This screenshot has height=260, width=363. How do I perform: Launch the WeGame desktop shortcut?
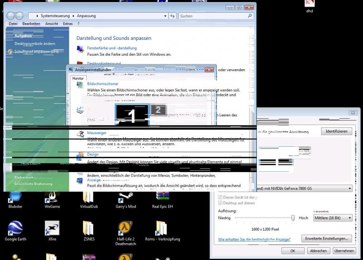tap(52, 197)
